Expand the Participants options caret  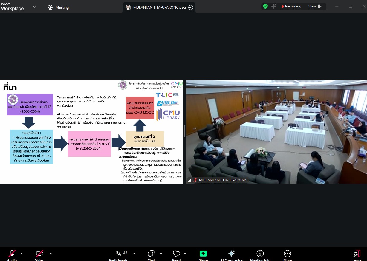tap(134, 254)
